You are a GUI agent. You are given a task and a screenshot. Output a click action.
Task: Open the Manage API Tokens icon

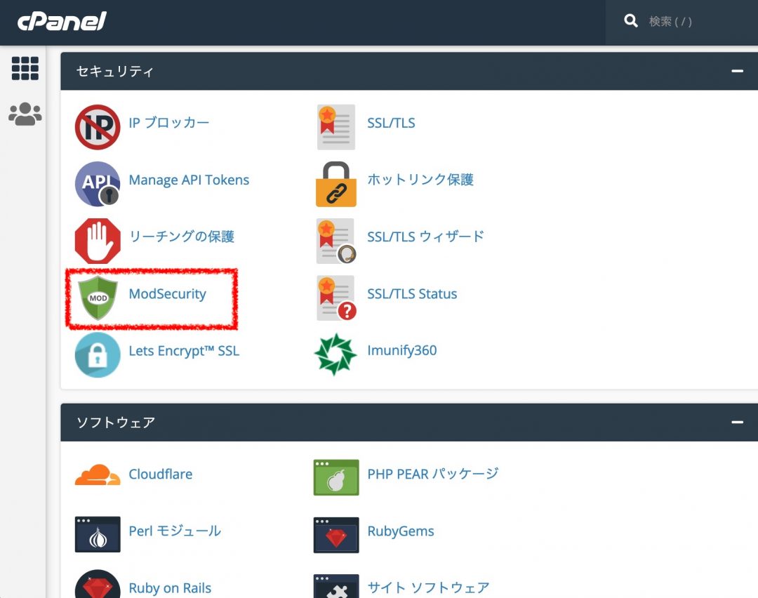pos(98,184)
